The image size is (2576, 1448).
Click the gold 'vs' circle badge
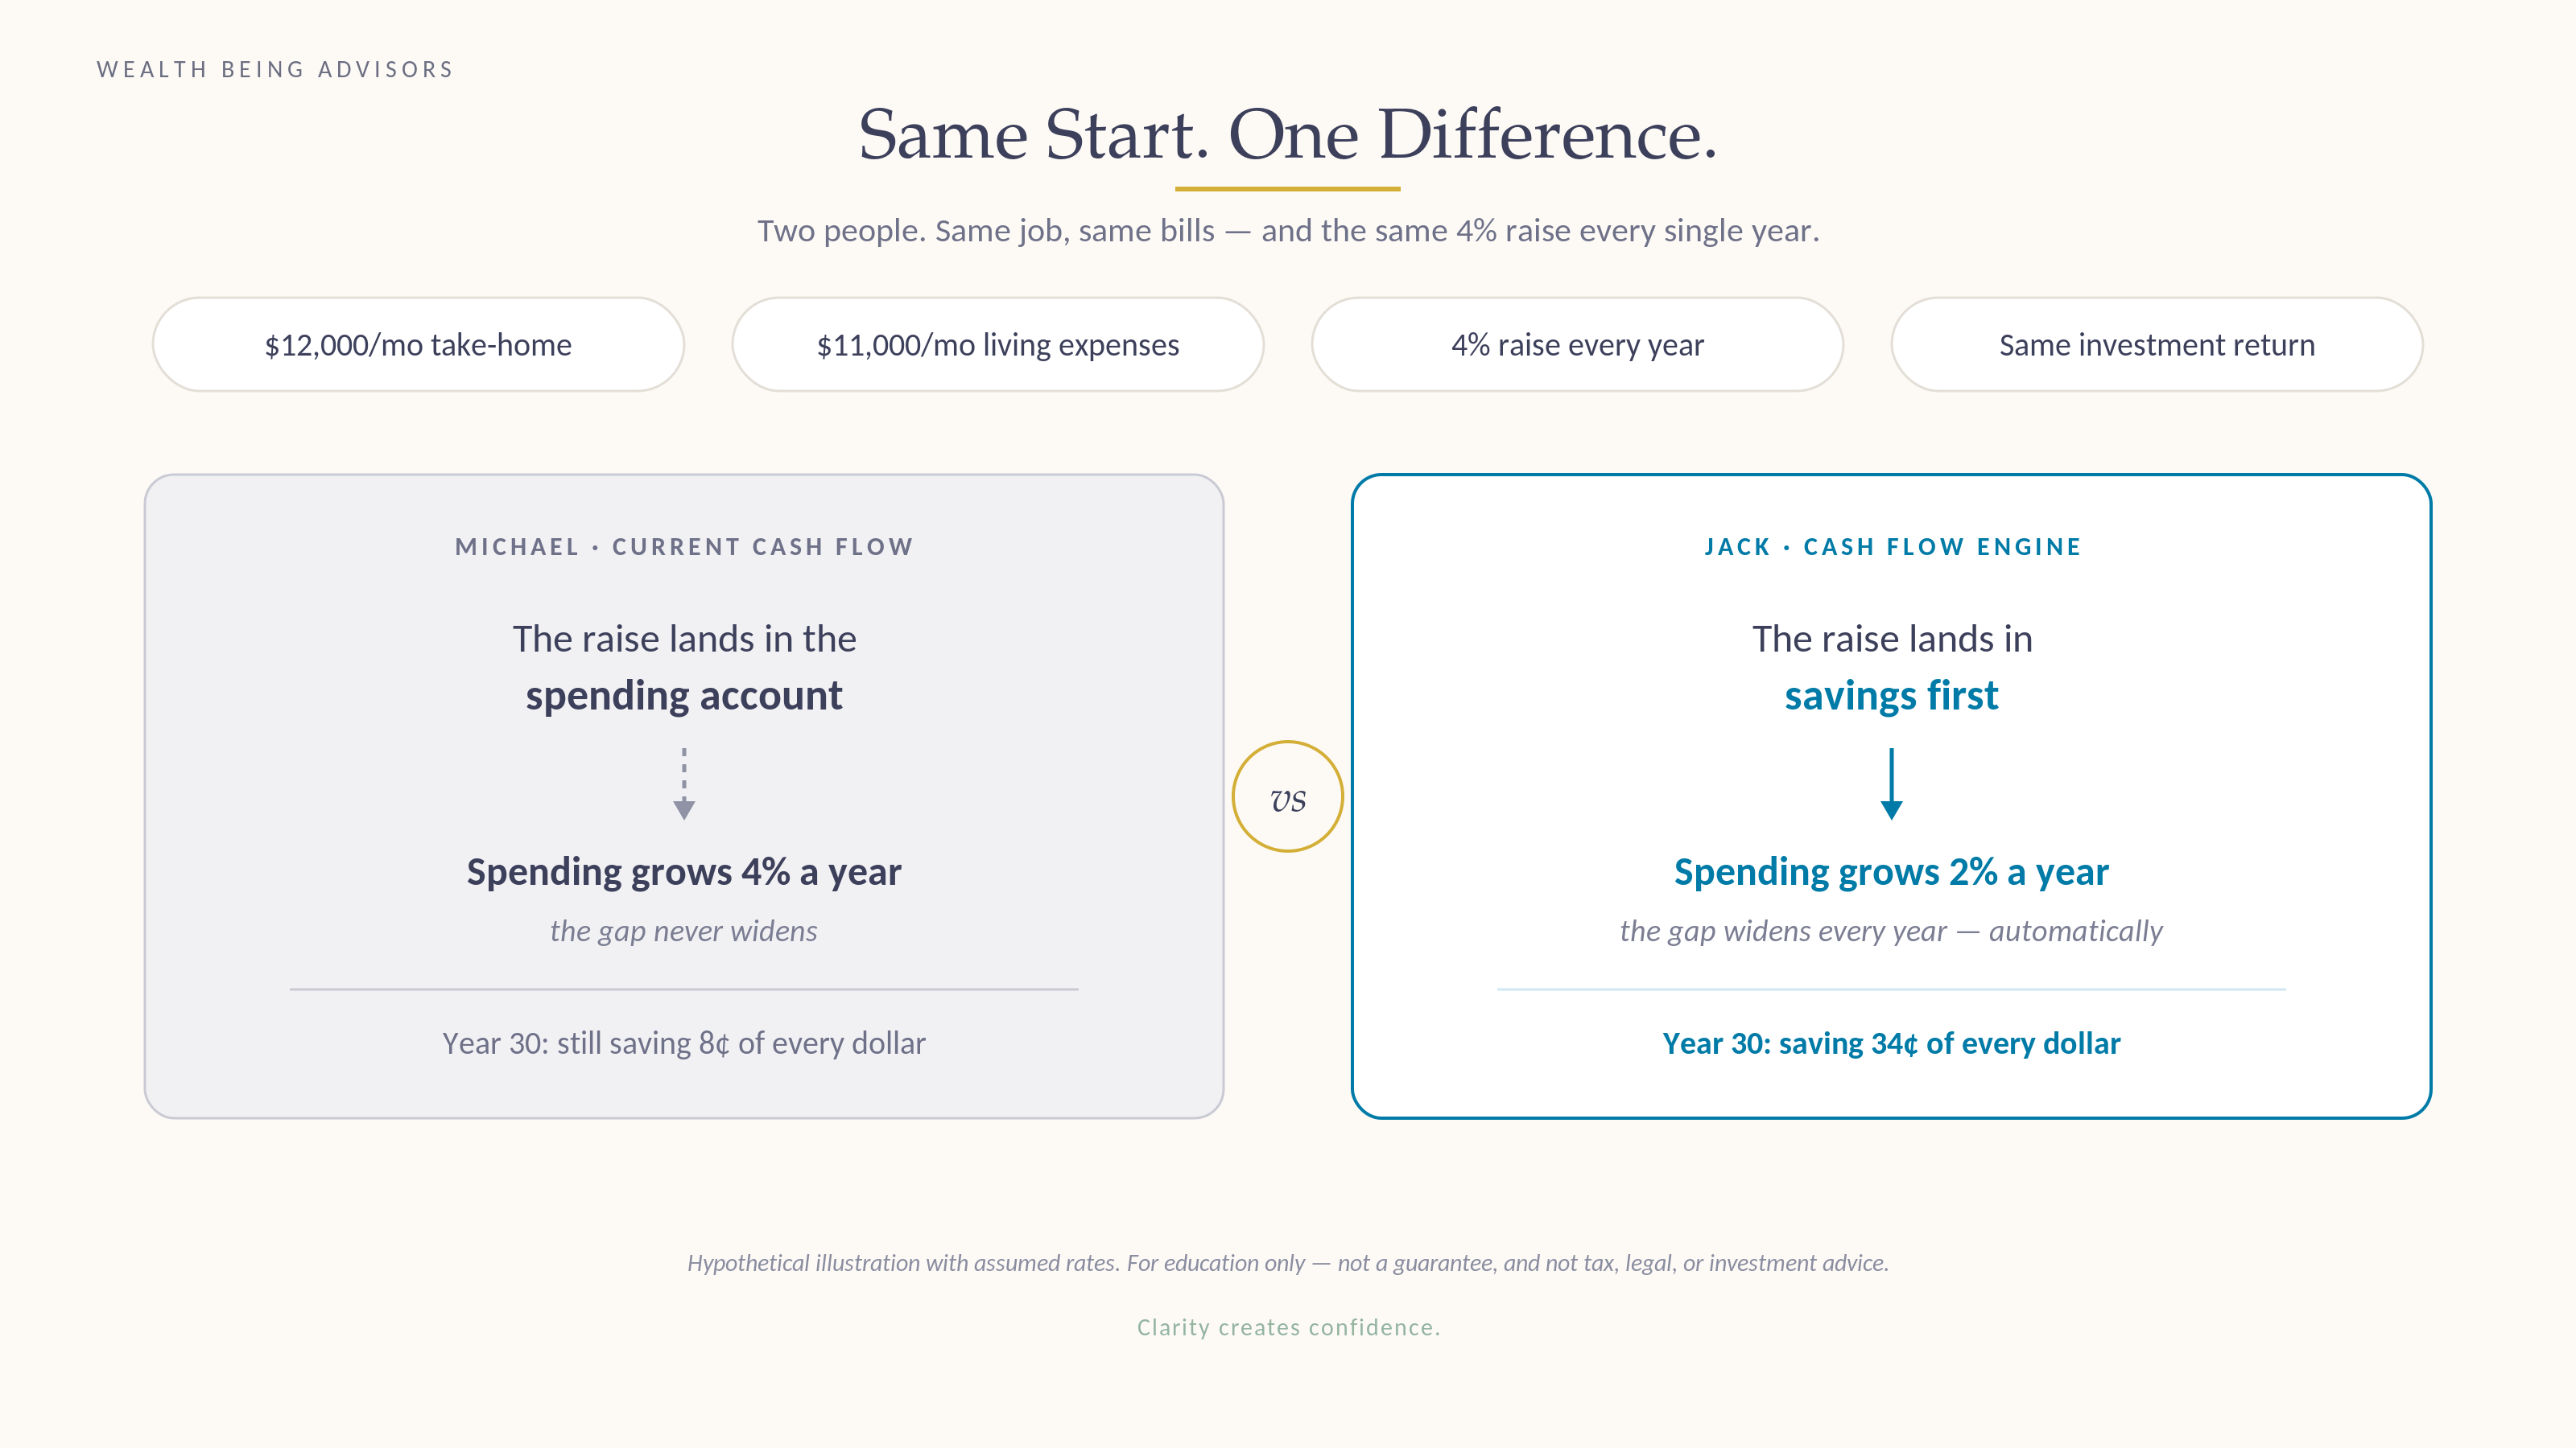[x=1287, y=796]
